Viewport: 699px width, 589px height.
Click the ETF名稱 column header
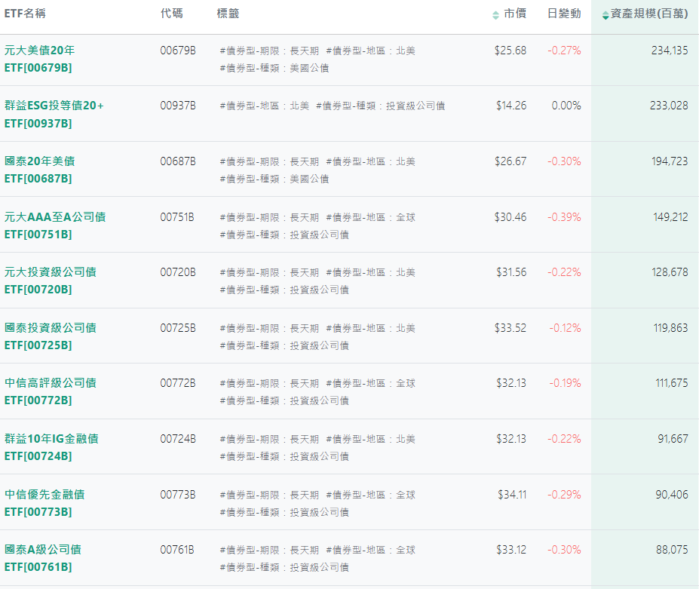coord(25,14)
